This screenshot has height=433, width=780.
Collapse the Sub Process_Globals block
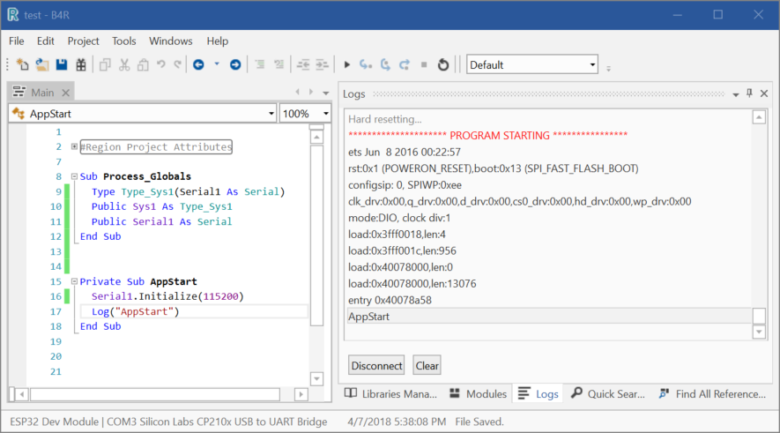[x=74, y=176]
